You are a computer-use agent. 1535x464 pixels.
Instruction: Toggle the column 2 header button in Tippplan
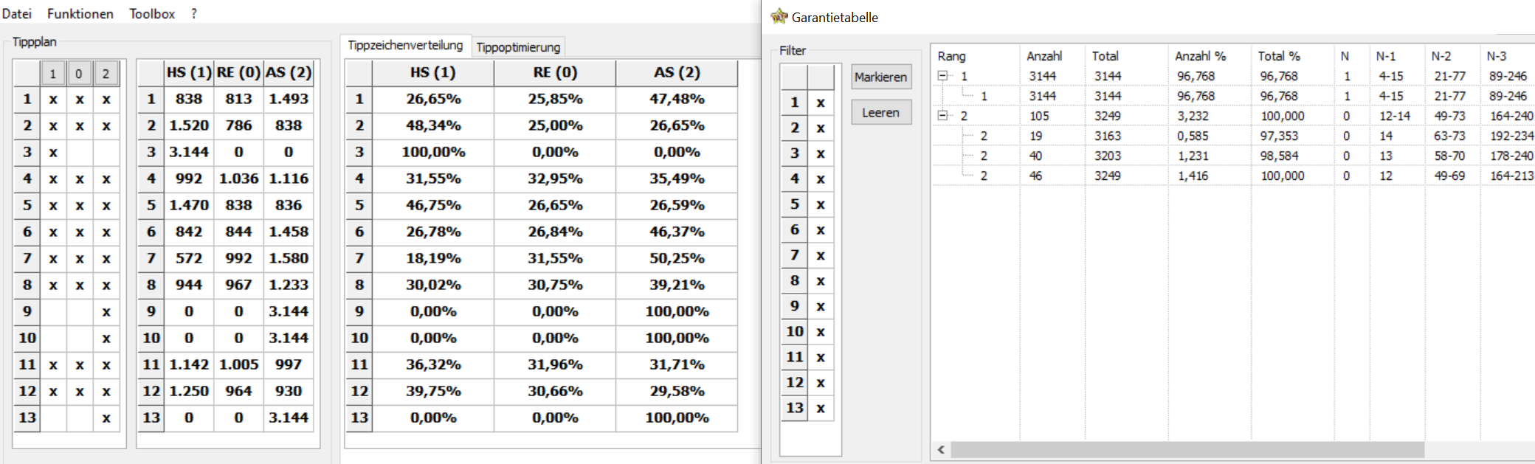(x=106, y=74)
